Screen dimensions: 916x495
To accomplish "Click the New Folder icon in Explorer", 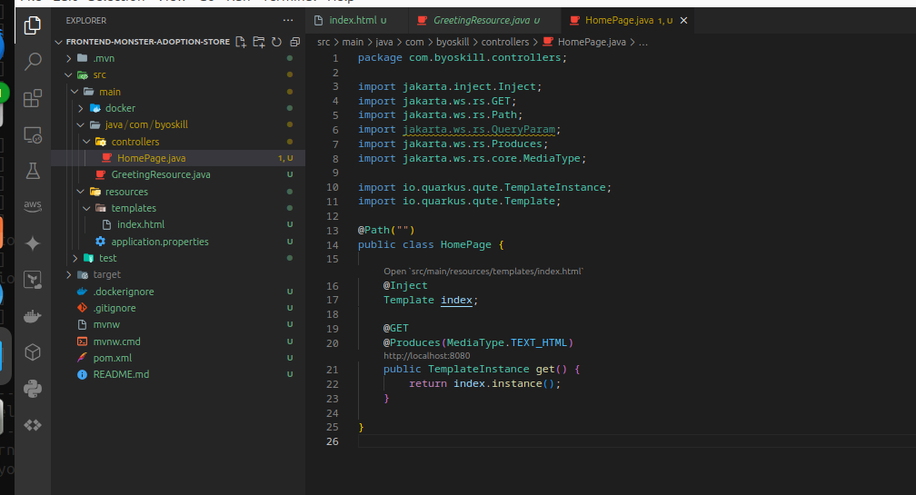I will (x=259, y=42).
